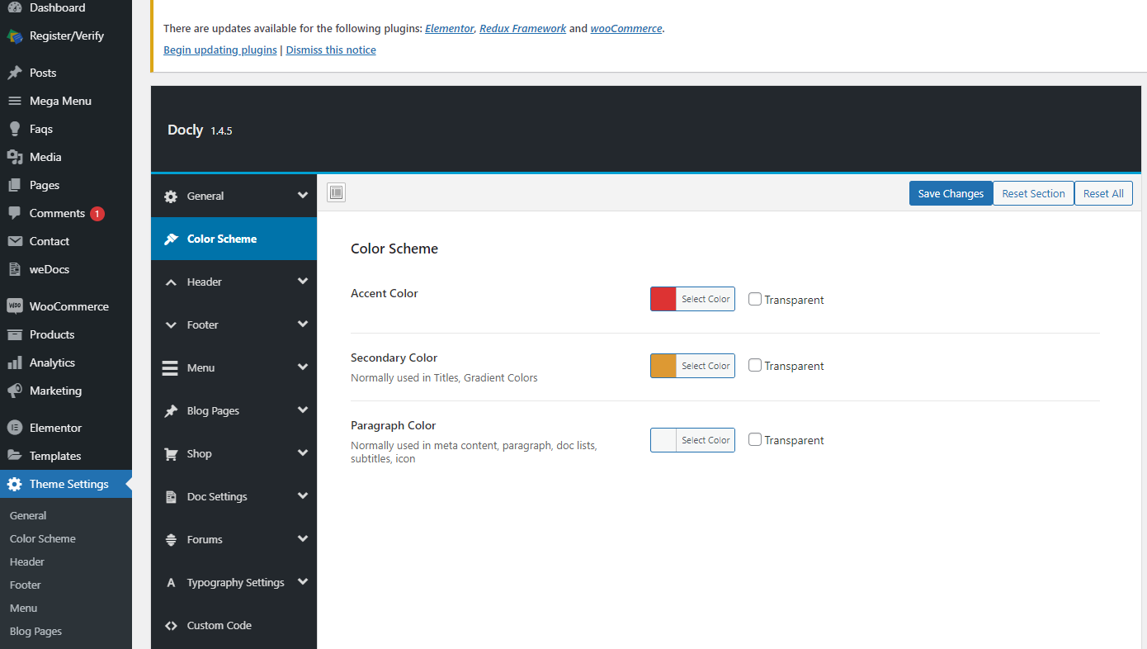Viewport: 1147px width, 649px height.
Task: Click the Marketing megaphone icon
Action: 14,391
